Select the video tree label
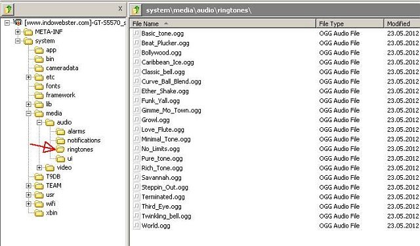The width and height of the screenshot is (420, 246). tap(64, 167)
